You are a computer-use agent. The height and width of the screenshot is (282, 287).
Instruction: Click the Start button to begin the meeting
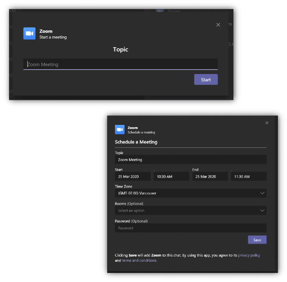pyautogui.click(x=206, y=79)
